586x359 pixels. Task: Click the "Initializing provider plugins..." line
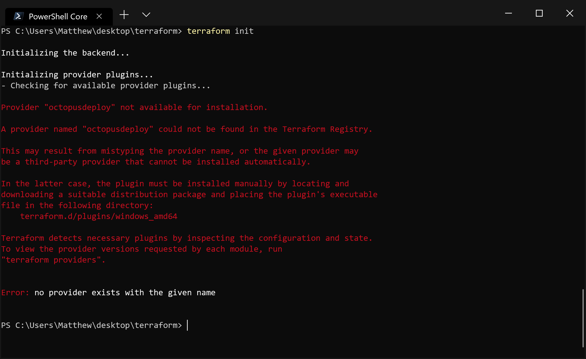pyautogui.click(x=77, y=75)
